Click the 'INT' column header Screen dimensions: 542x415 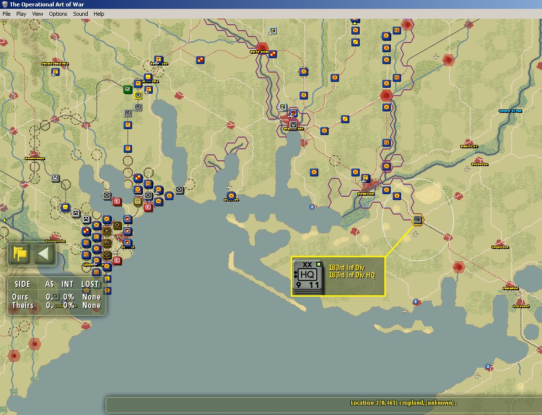point(68,284)
